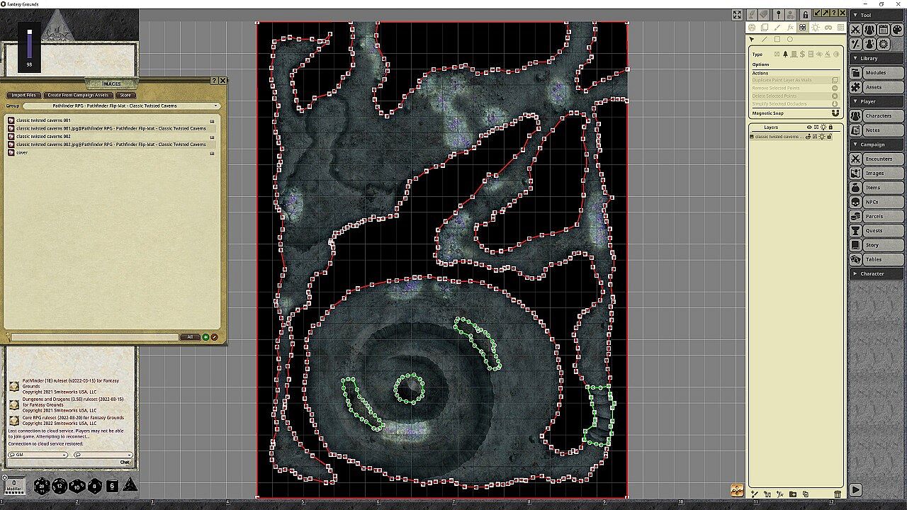Open the Quests sidebar button
Viewport: 907px width, 510px height.
877,230
